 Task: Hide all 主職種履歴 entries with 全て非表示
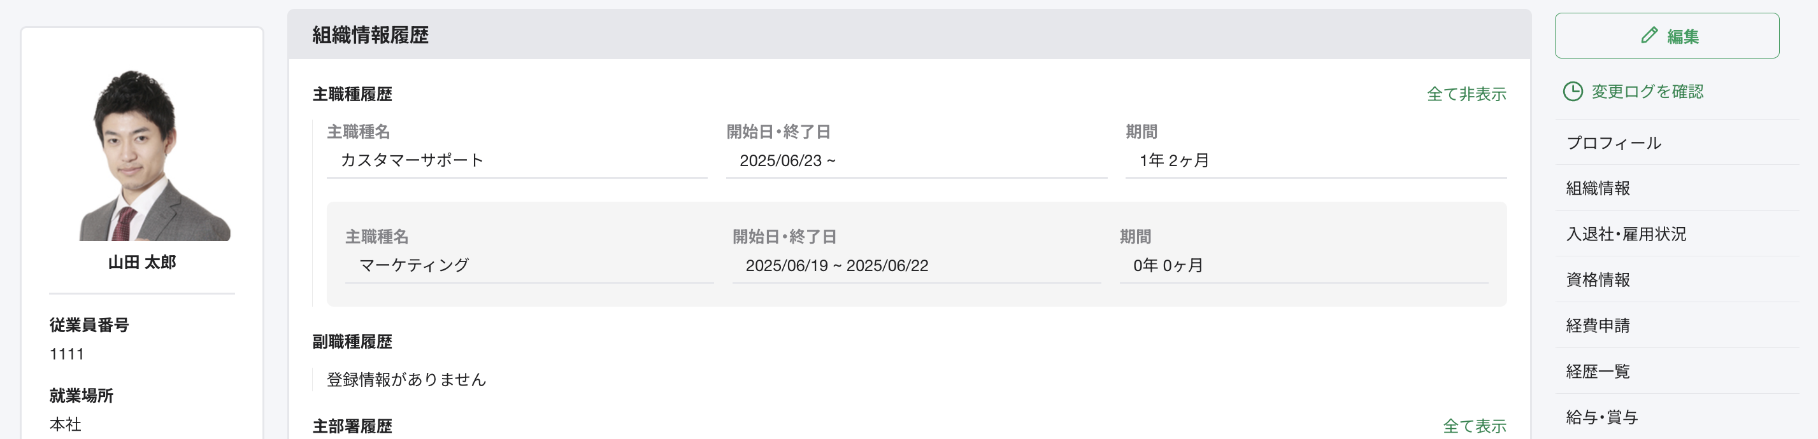coord(1466,94)
